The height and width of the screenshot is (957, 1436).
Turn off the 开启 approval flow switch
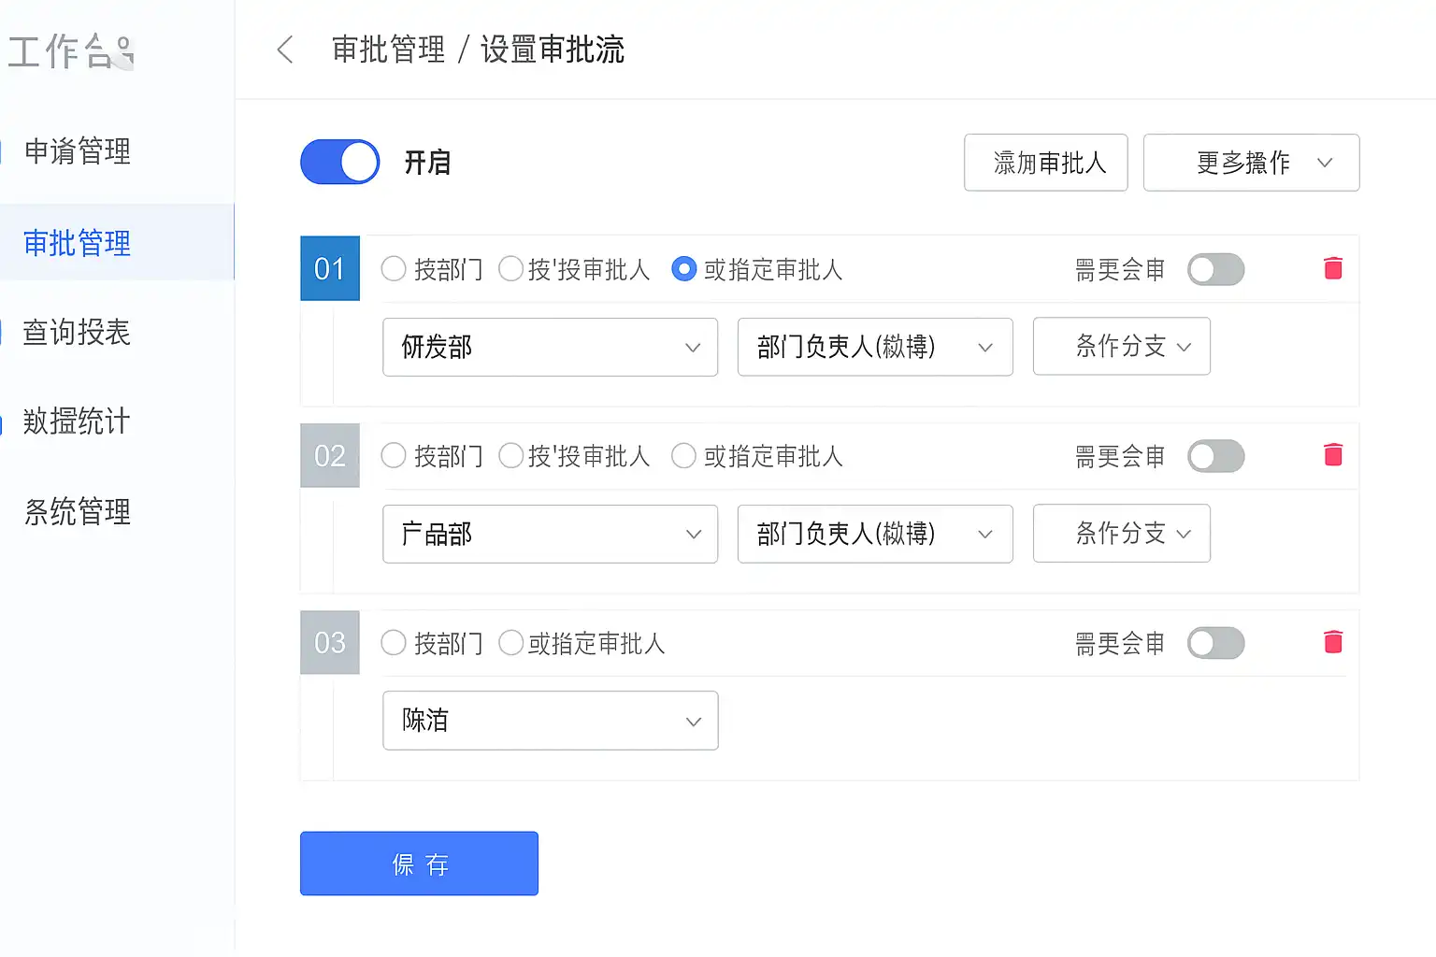[340, 163]
